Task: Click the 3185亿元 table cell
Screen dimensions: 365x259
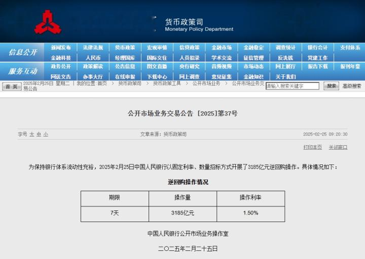Action: pyautogui.click(x=182, y=213)
